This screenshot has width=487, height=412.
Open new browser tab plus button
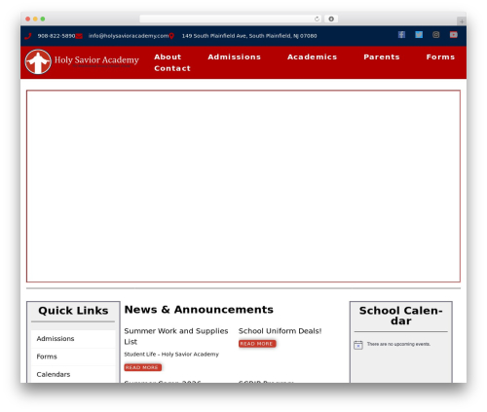coord(462,21)
